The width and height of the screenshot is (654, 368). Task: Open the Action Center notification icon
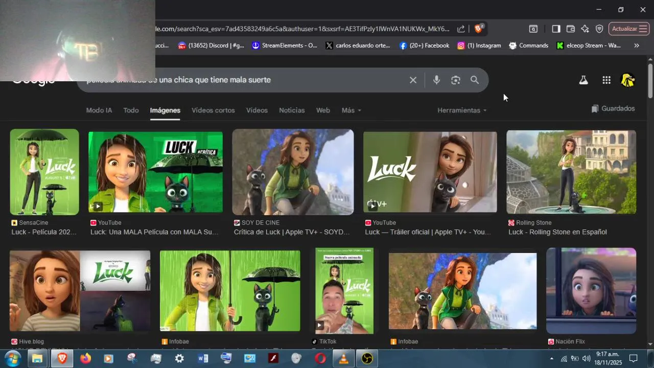[x=634, y=358]
